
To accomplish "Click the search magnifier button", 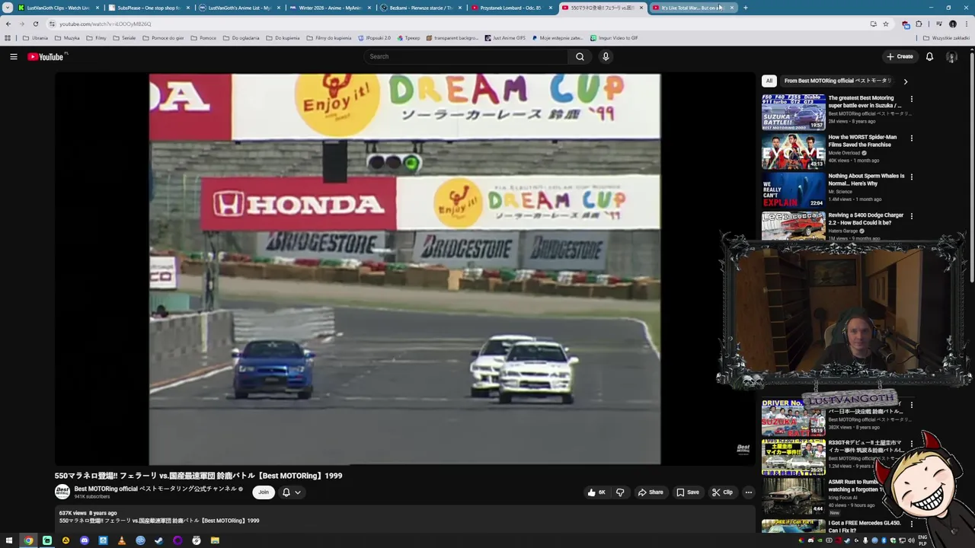I will [x=580, y=56].
